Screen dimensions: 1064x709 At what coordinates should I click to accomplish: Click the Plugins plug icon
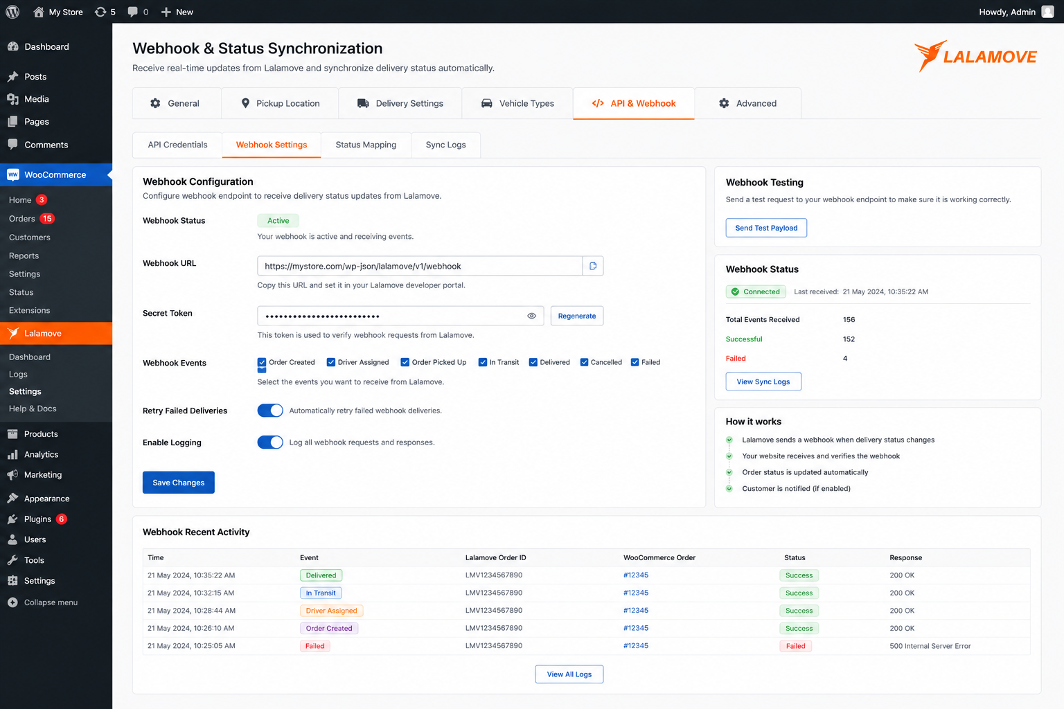(12, 519)
